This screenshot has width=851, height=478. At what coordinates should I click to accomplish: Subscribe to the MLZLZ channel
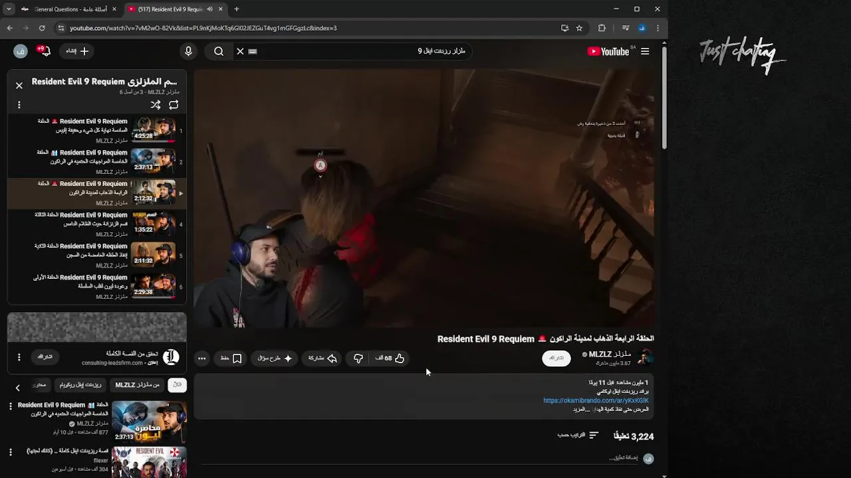click(x=556, y=358)
